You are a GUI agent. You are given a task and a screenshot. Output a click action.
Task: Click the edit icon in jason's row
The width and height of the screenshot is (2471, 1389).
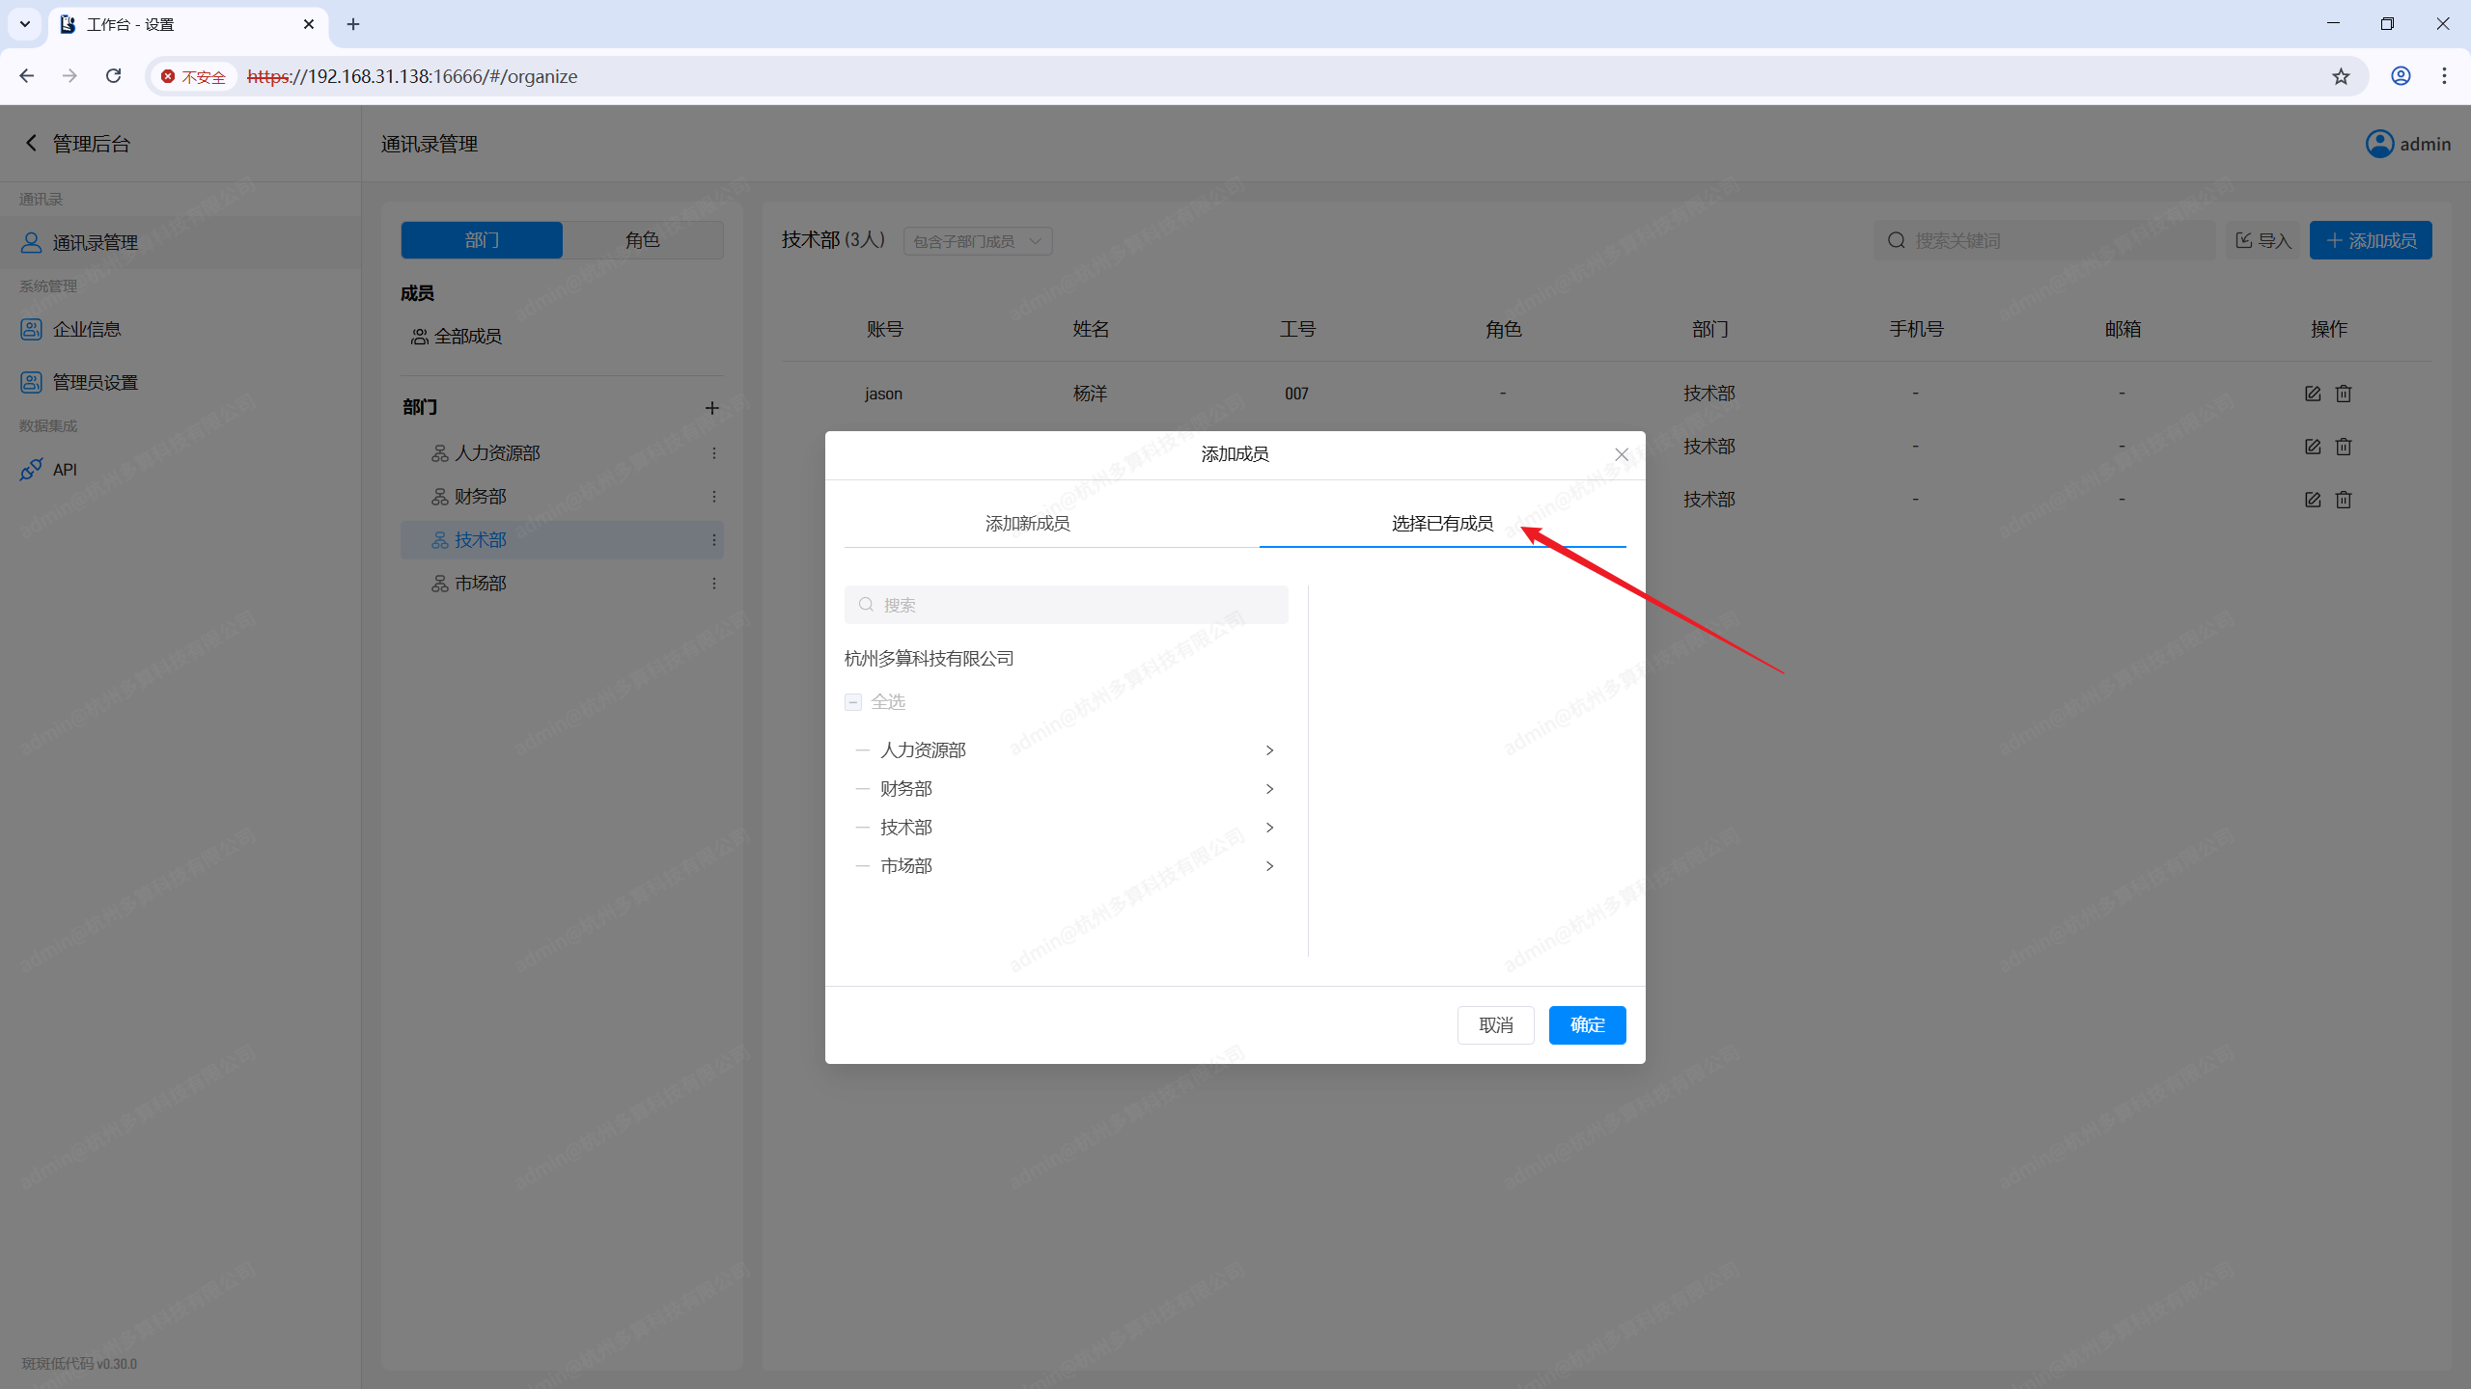point(2313,394)
